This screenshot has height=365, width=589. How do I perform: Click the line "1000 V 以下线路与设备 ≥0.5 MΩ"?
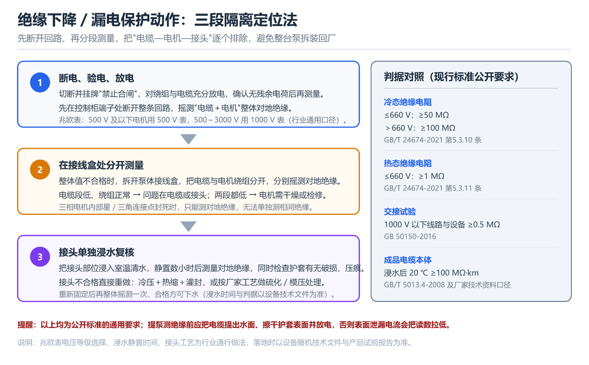click(442, 225)
